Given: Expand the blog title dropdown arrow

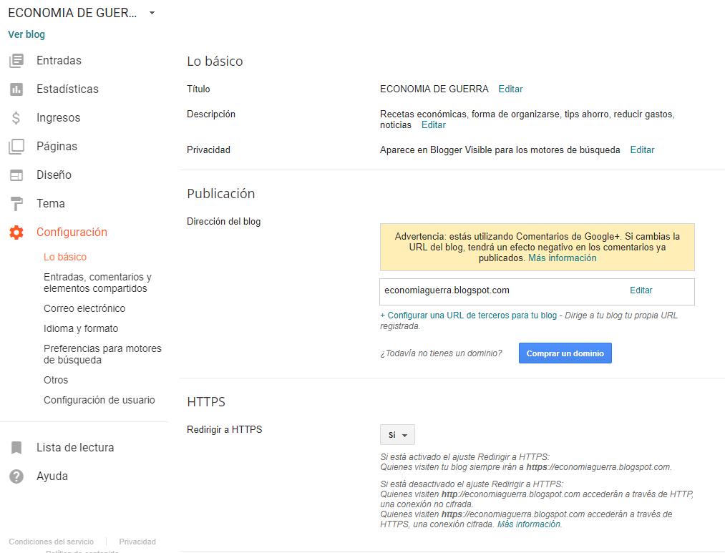Looking at the screenshot, I should (150, 12).
